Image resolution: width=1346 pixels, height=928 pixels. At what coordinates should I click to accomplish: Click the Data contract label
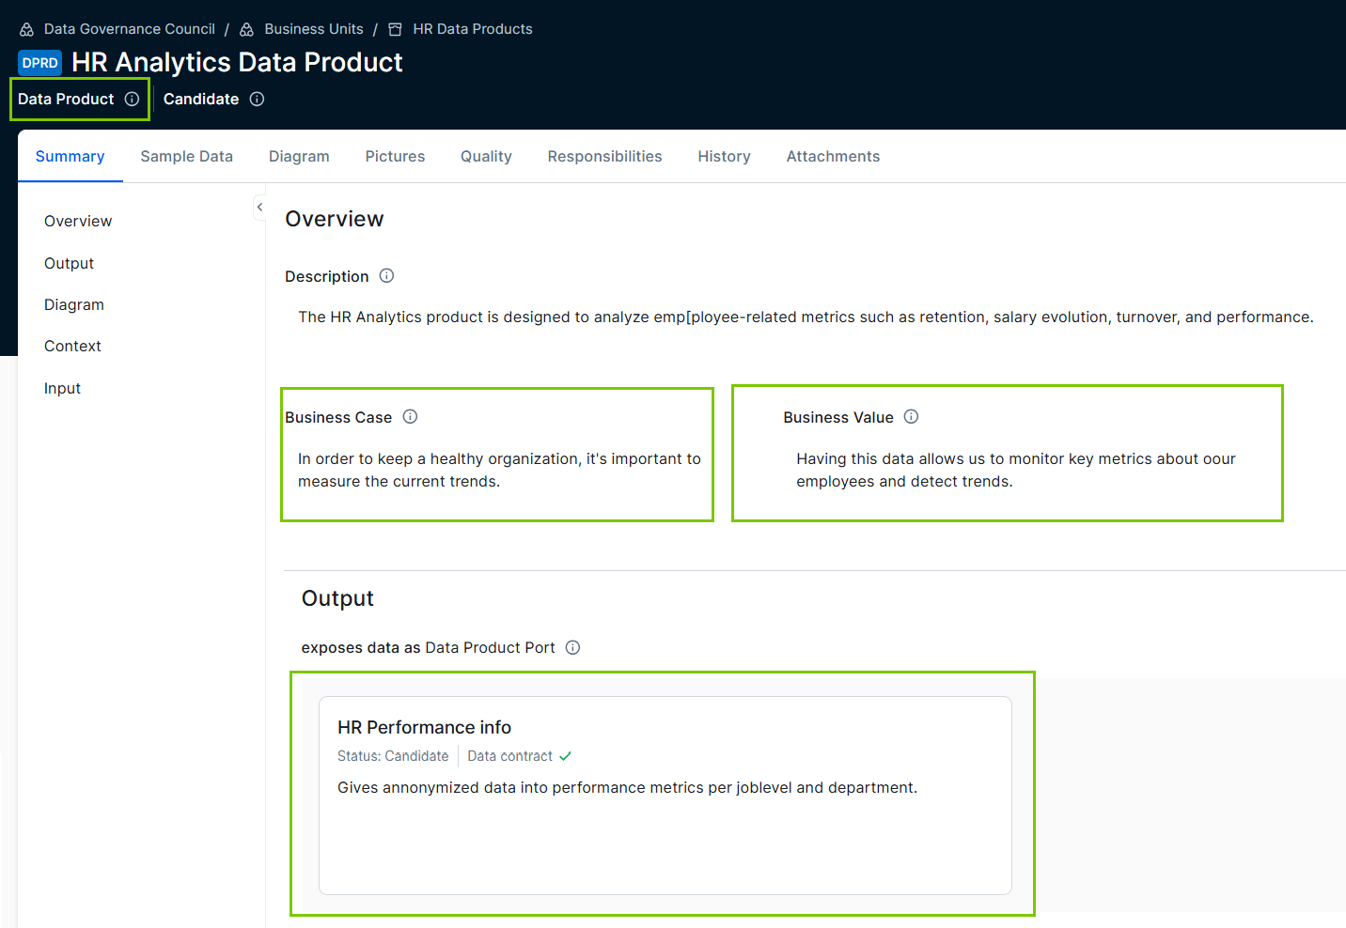point(509,756)
